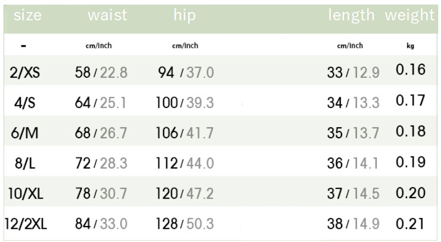Click the length value 33 / 12.9

353,72
